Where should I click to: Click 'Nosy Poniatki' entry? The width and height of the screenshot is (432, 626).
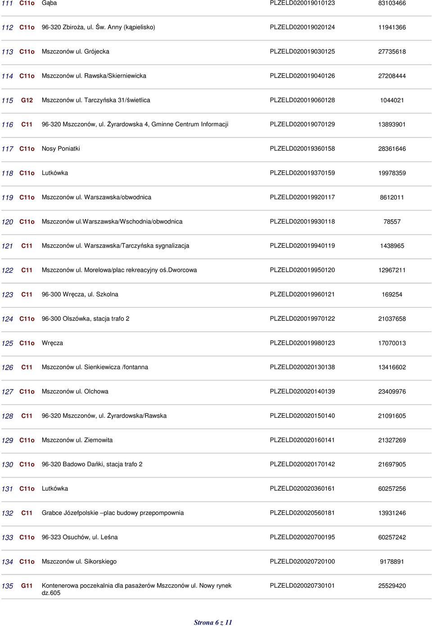pyautogui.click(x=61, y=149)
